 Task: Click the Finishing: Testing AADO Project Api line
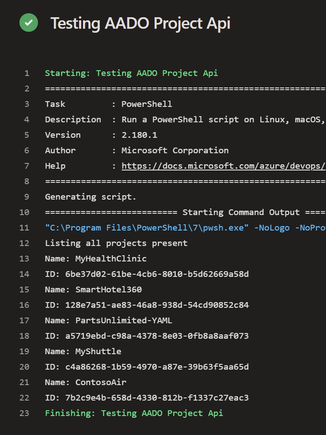134,413
